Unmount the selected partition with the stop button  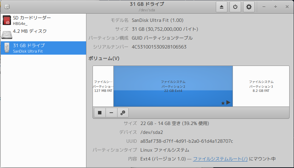[99, 113]
